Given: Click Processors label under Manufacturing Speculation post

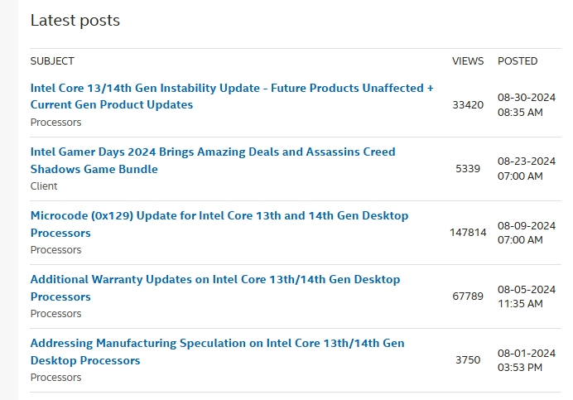Looking at the screenshot, I should [55, 378].
